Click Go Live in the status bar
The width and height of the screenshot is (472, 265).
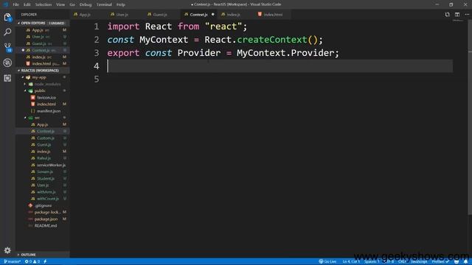pyautogui.click(x=327, y=262)
